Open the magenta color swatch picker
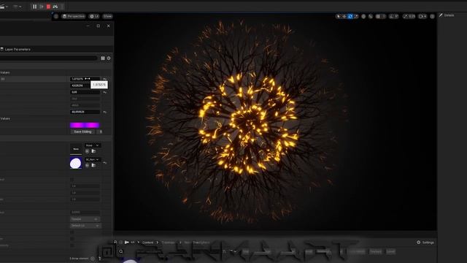Viewport: 467px width, 263px height. [x=85, y=125]
